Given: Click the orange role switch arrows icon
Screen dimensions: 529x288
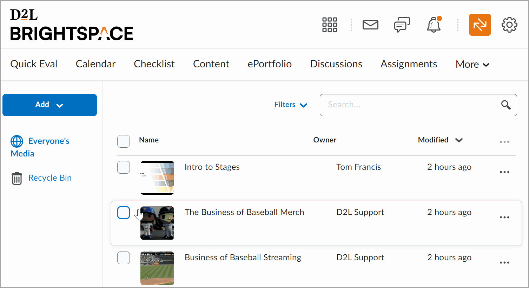Looking at the screenshot, I should pyautogui.click(x=480, y=25).
